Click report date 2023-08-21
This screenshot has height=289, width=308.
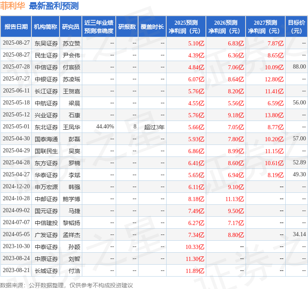16,270
